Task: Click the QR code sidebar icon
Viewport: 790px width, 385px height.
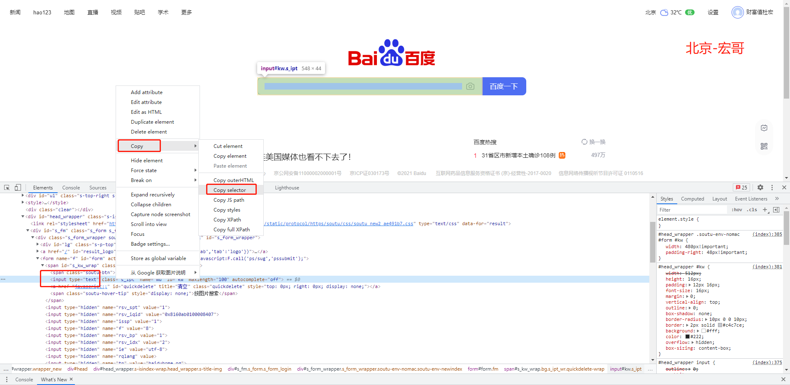Action: point(764,146)
